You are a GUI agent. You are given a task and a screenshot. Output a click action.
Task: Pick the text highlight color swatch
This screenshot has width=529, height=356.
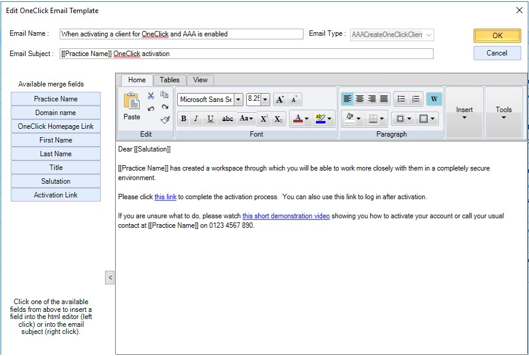tap(320, 119)
